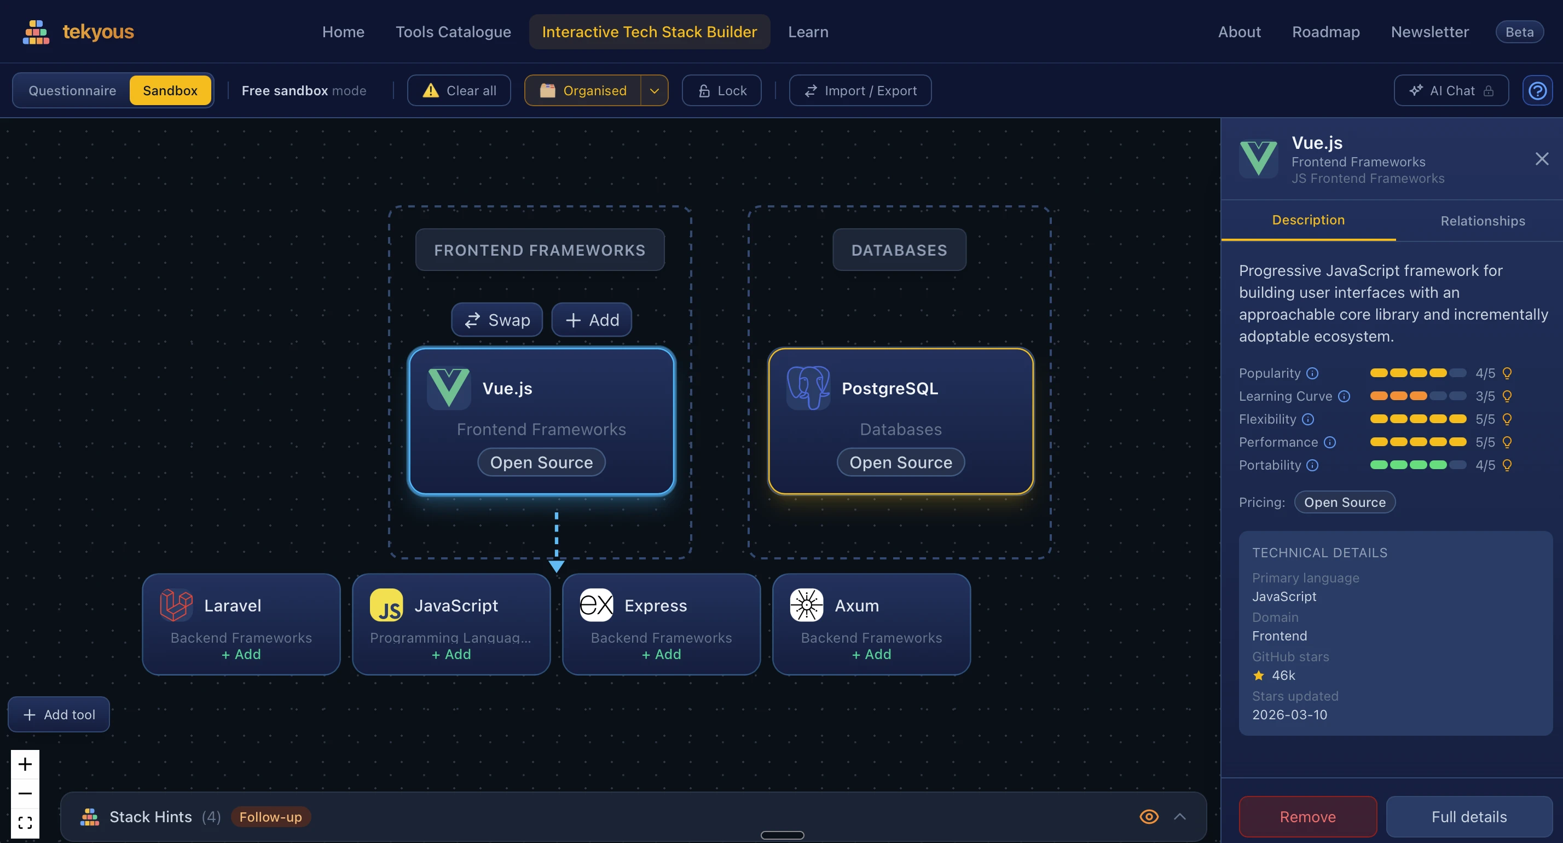The width and height of the screenshot is (1563, 843).
Task: Click the Databases group label
Action: (x=899, y=250)
